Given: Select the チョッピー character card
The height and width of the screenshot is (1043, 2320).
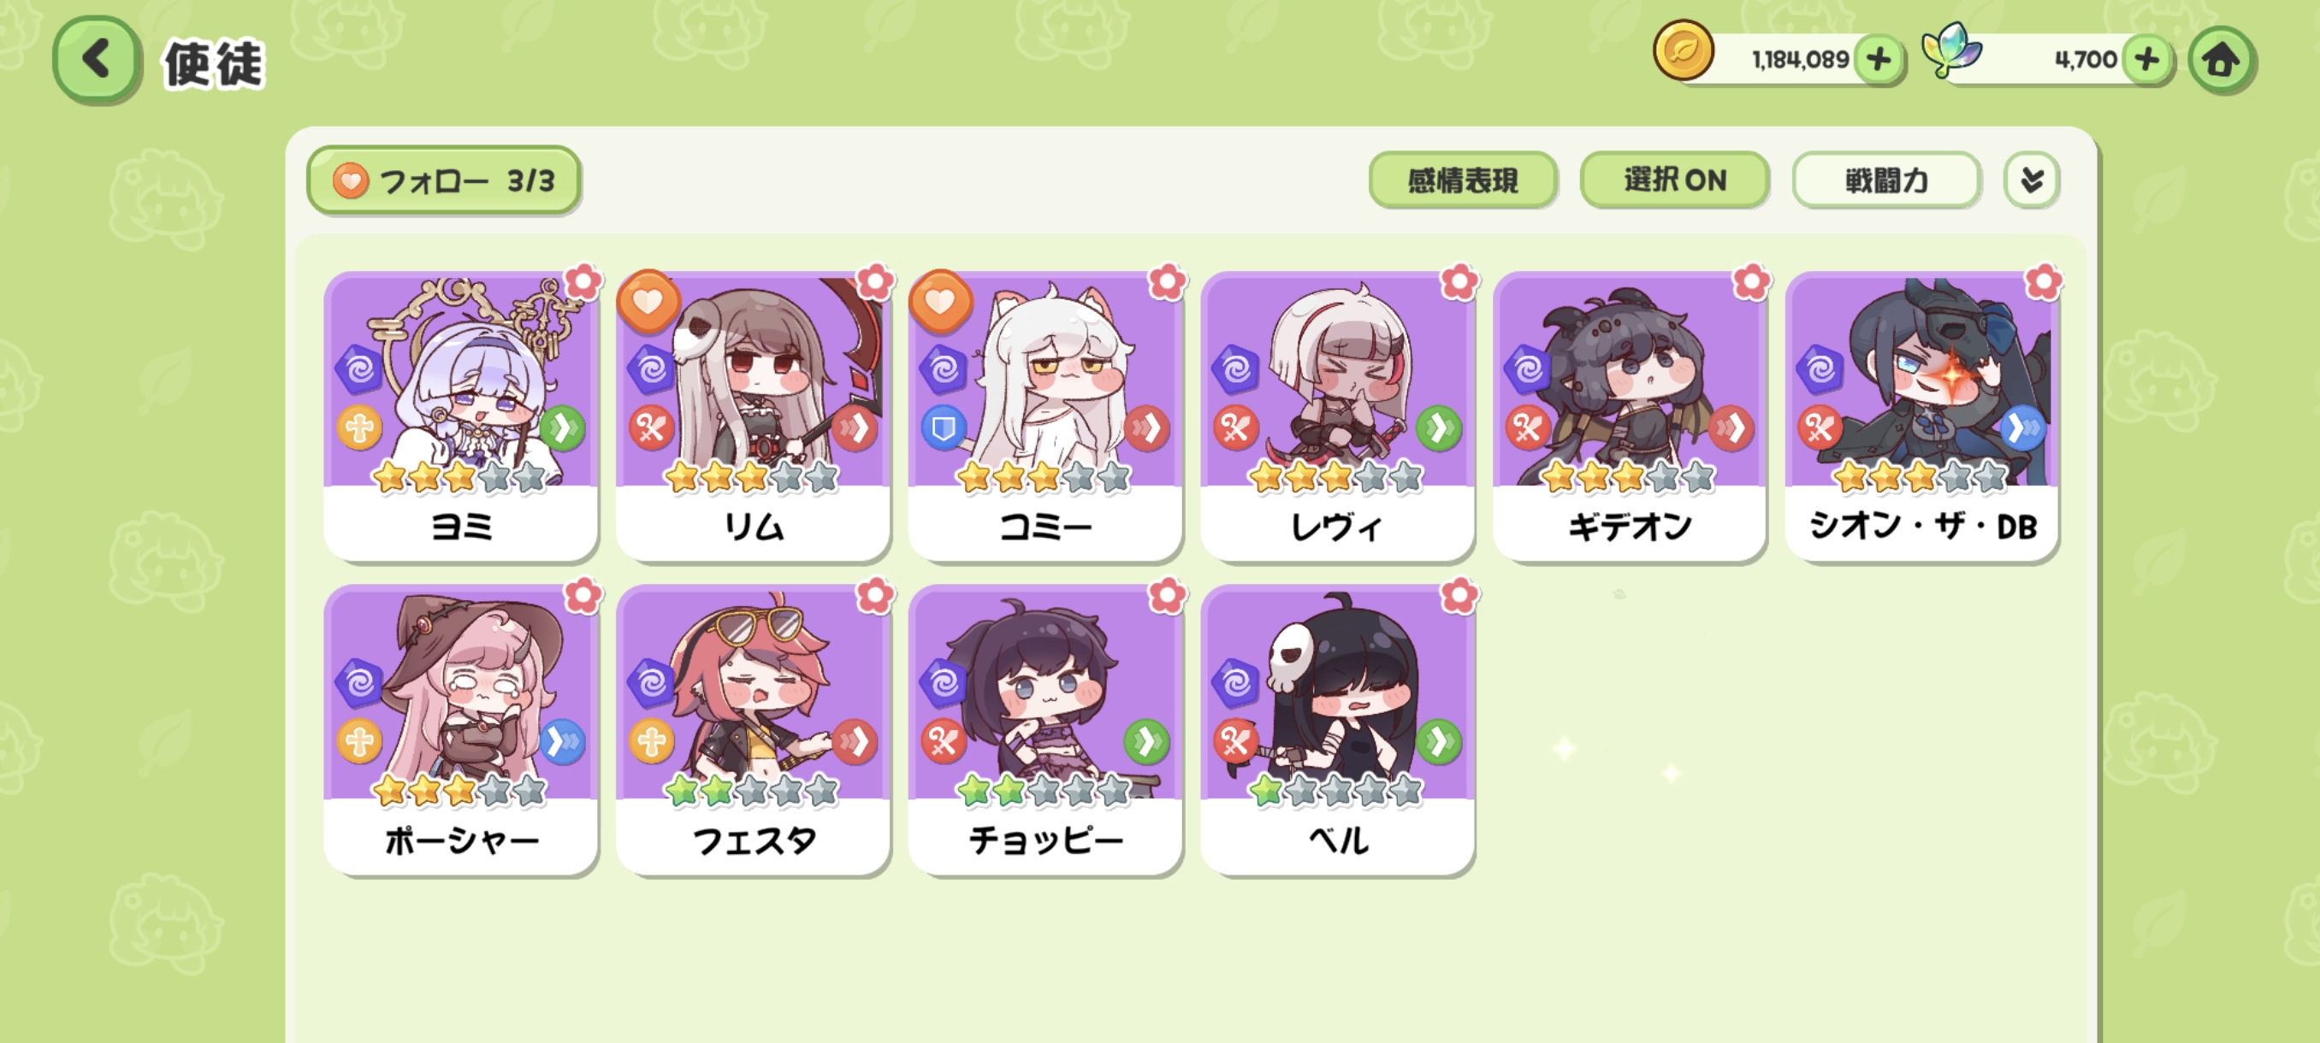Looking at the screenshot, I should (x=1045, y=729).
